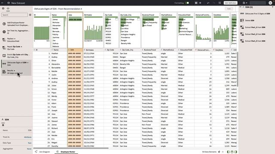Select Travel_Rarely bar in BusinessTravel tile
Image resolution: width=275 pixels, height=154 pixels.
pyautogui.click(x=148, y=20)
